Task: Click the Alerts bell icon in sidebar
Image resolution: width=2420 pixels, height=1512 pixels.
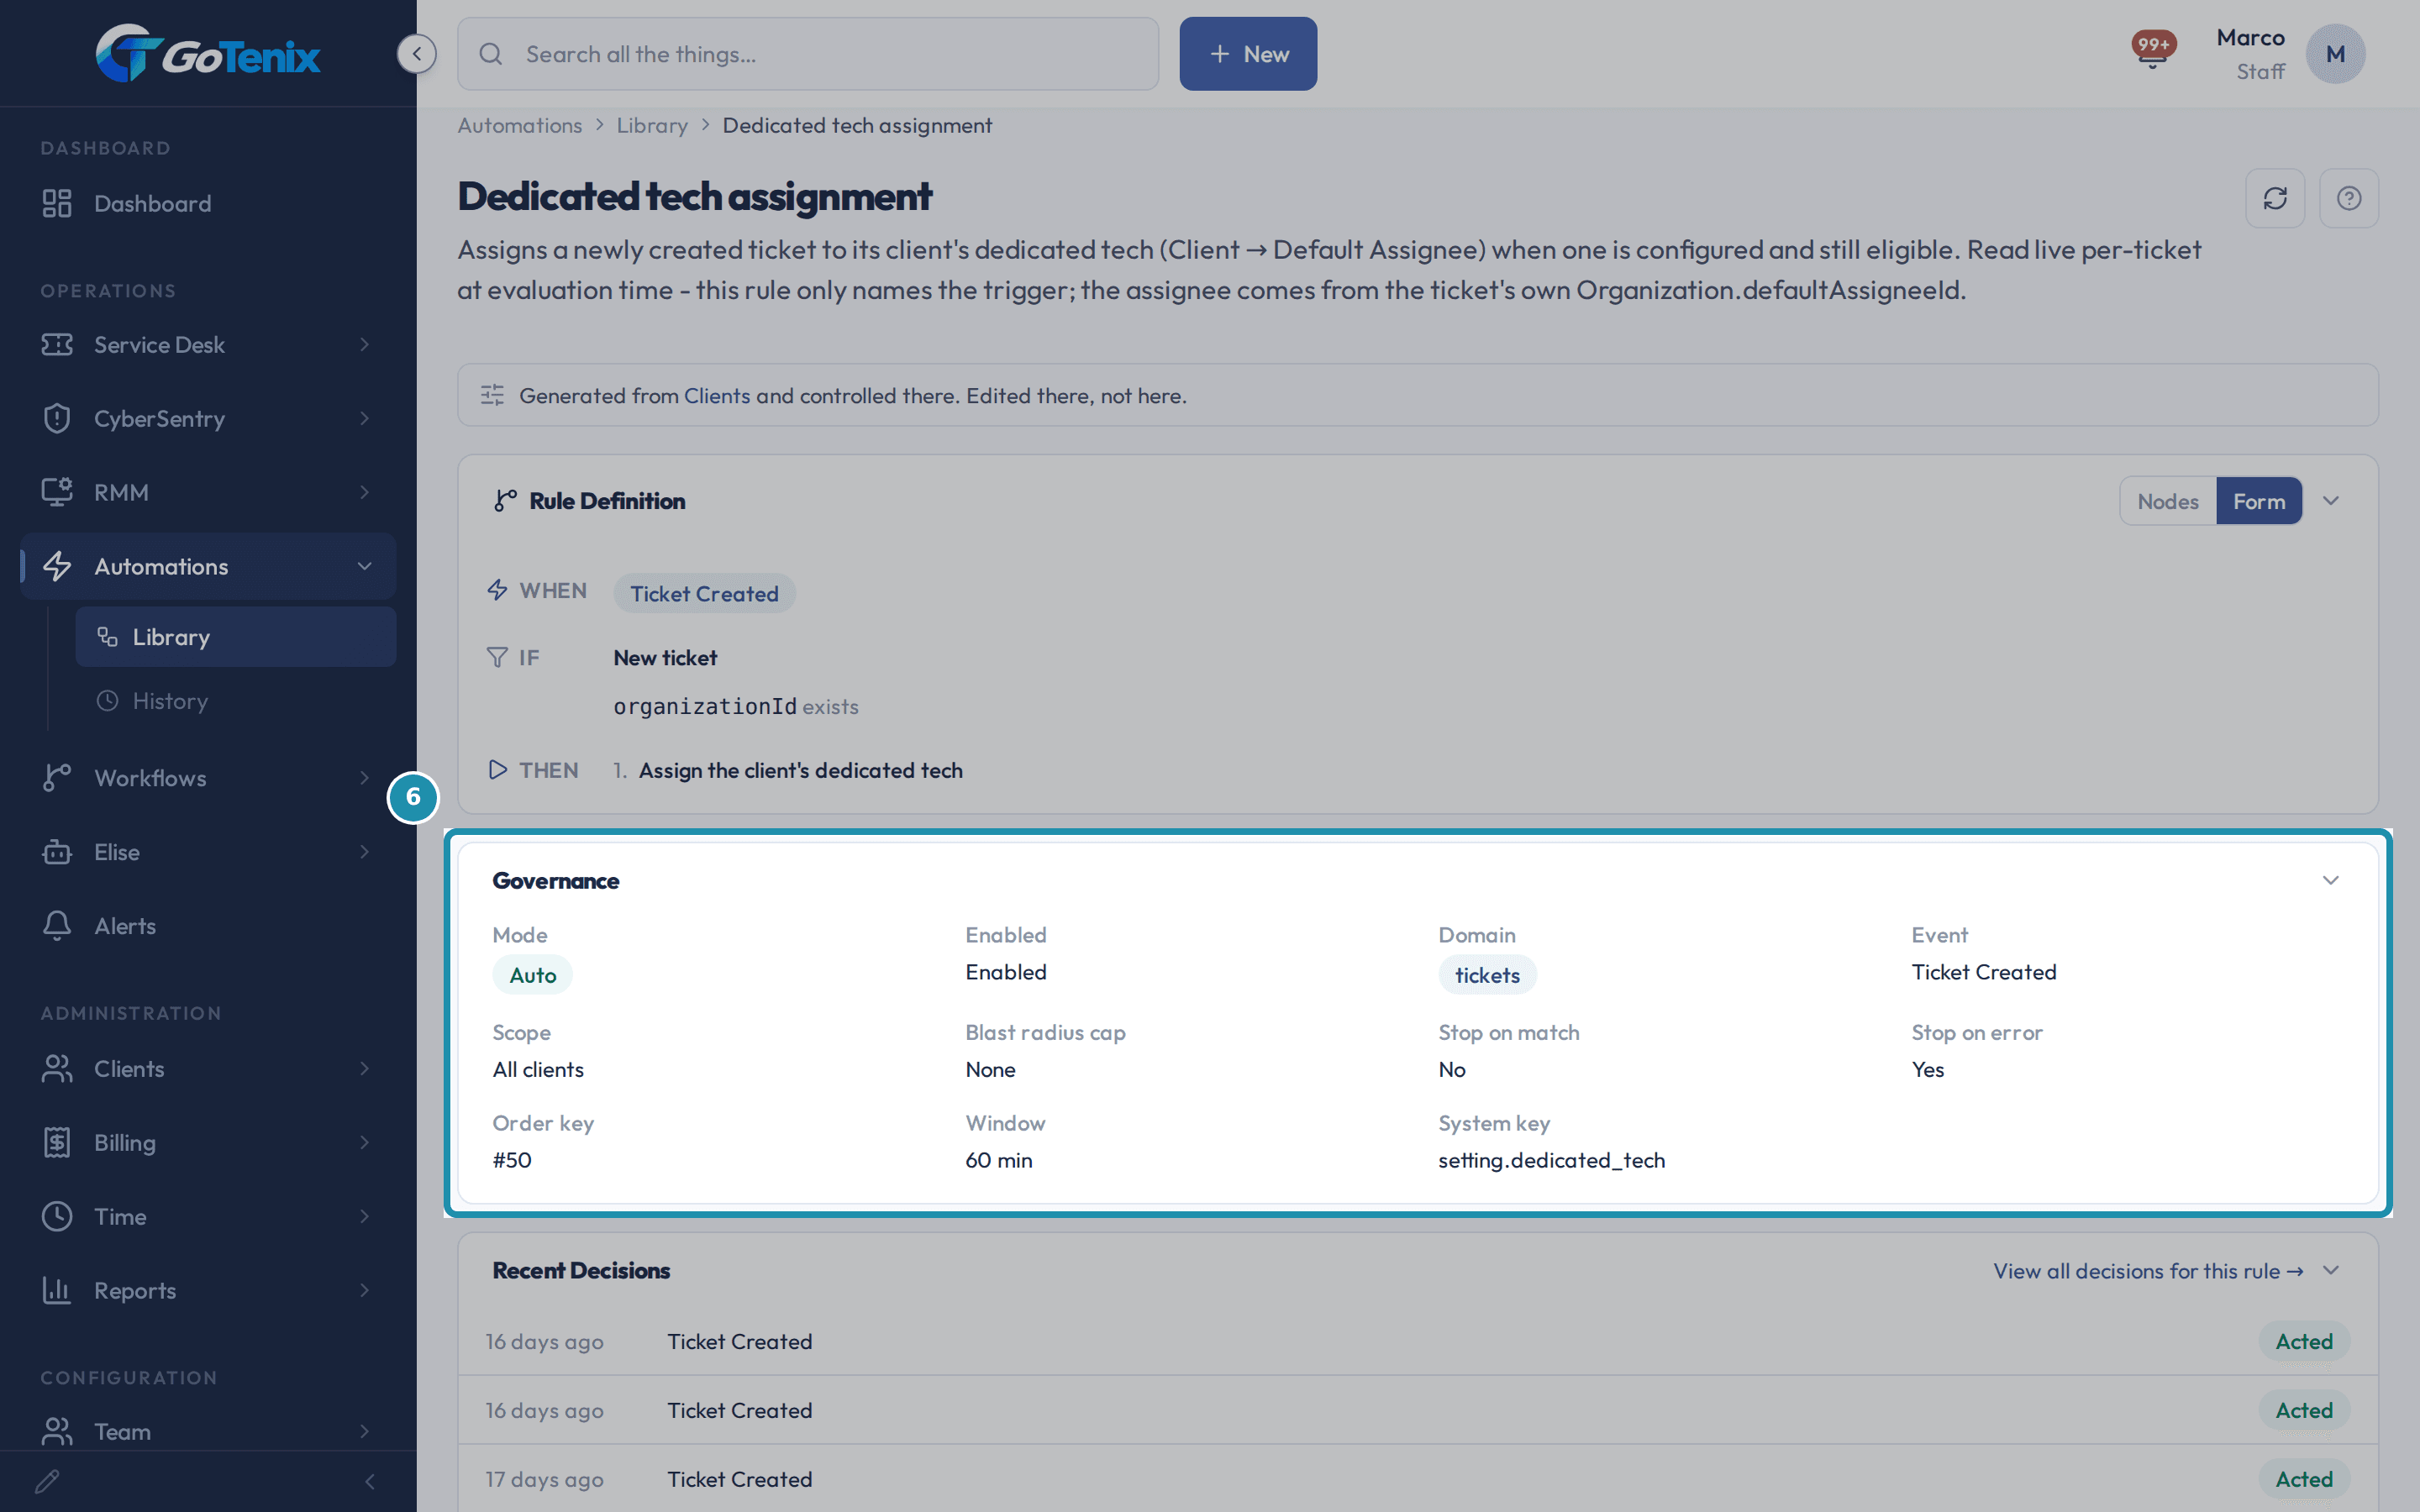Action: (57, 926)
